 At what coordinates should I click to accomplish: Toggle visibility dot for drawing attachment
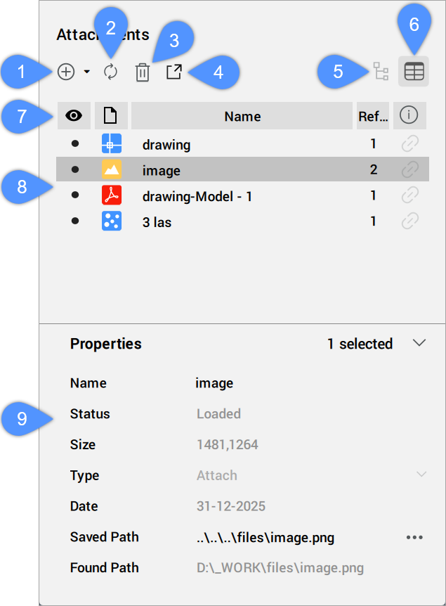tap(74, 144)
